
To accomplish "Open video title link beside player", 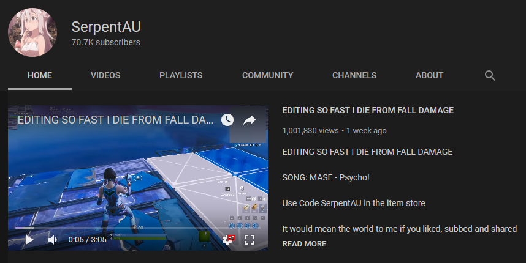I will click(368, 111).
